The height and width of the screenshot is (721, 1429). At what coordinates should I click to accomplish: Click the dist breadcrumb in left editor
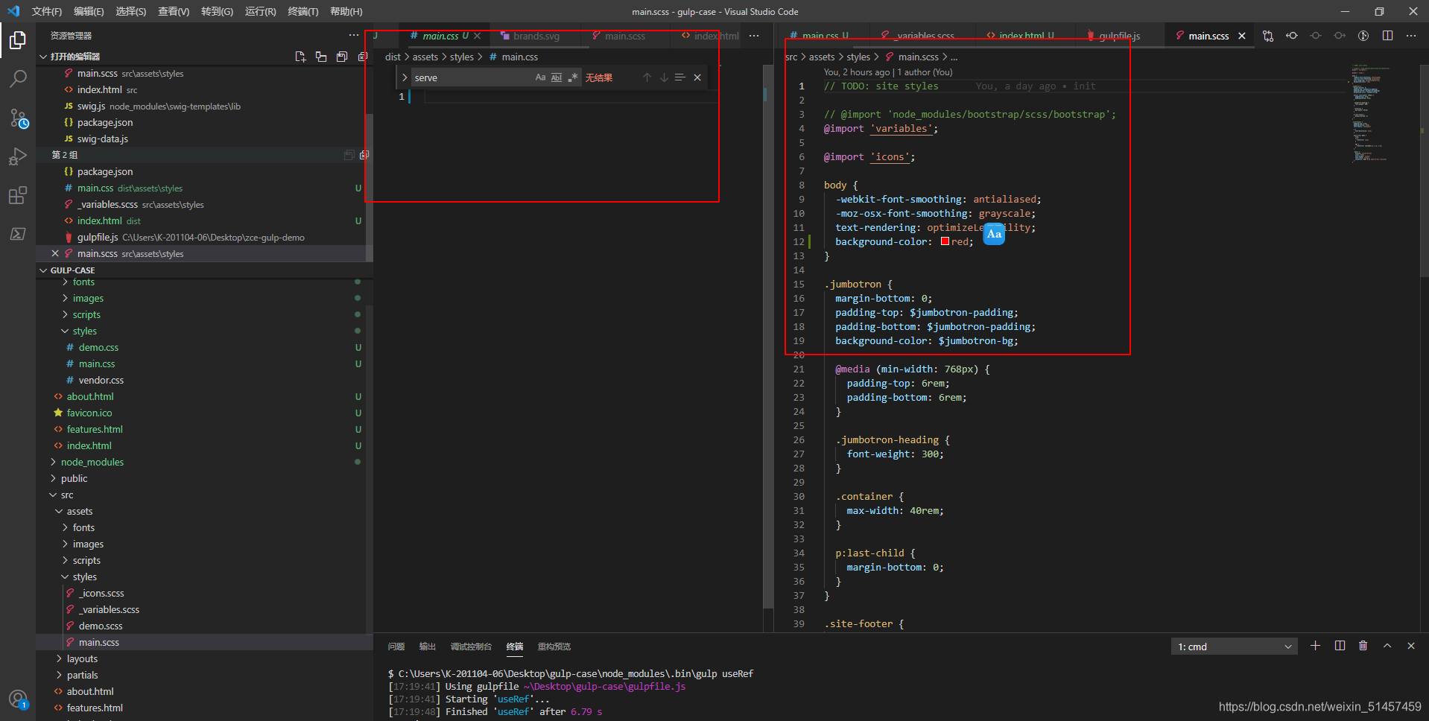point(393,57)
